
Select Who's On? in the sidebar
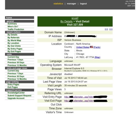click(13, 26)
